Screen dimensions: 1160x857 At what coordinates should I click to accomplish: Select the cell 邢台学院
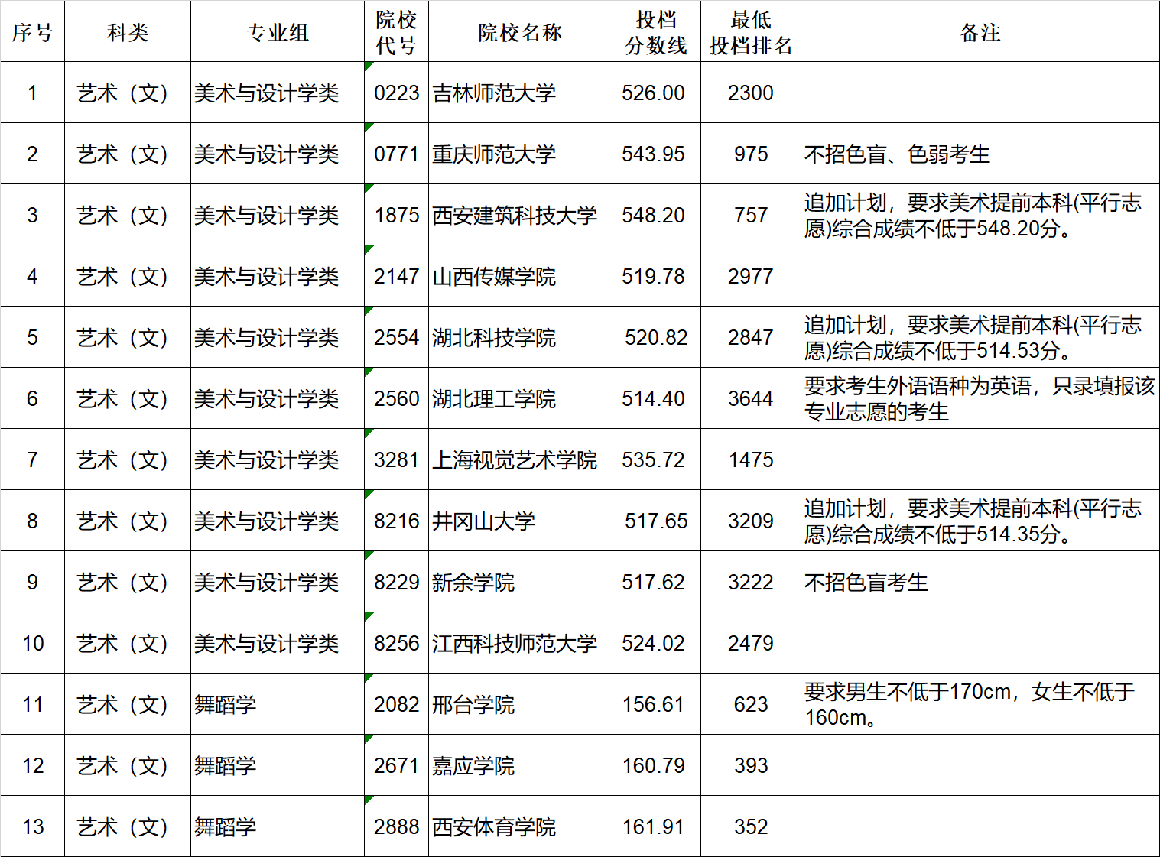(520, 704)
